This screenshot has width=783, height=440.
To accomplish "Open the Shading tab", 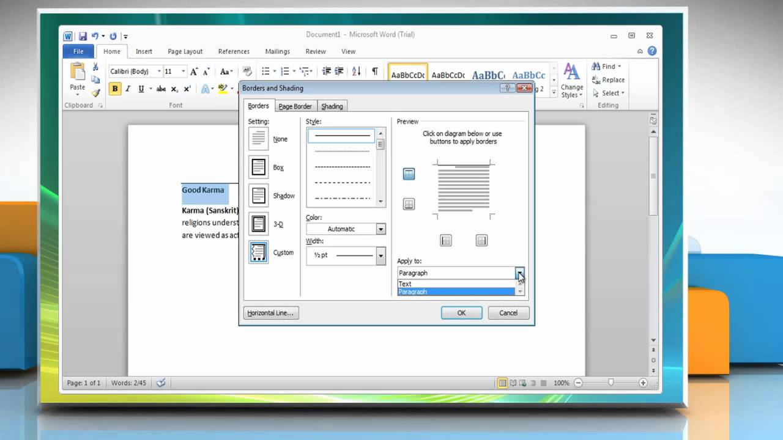I will tap(332, 106).
